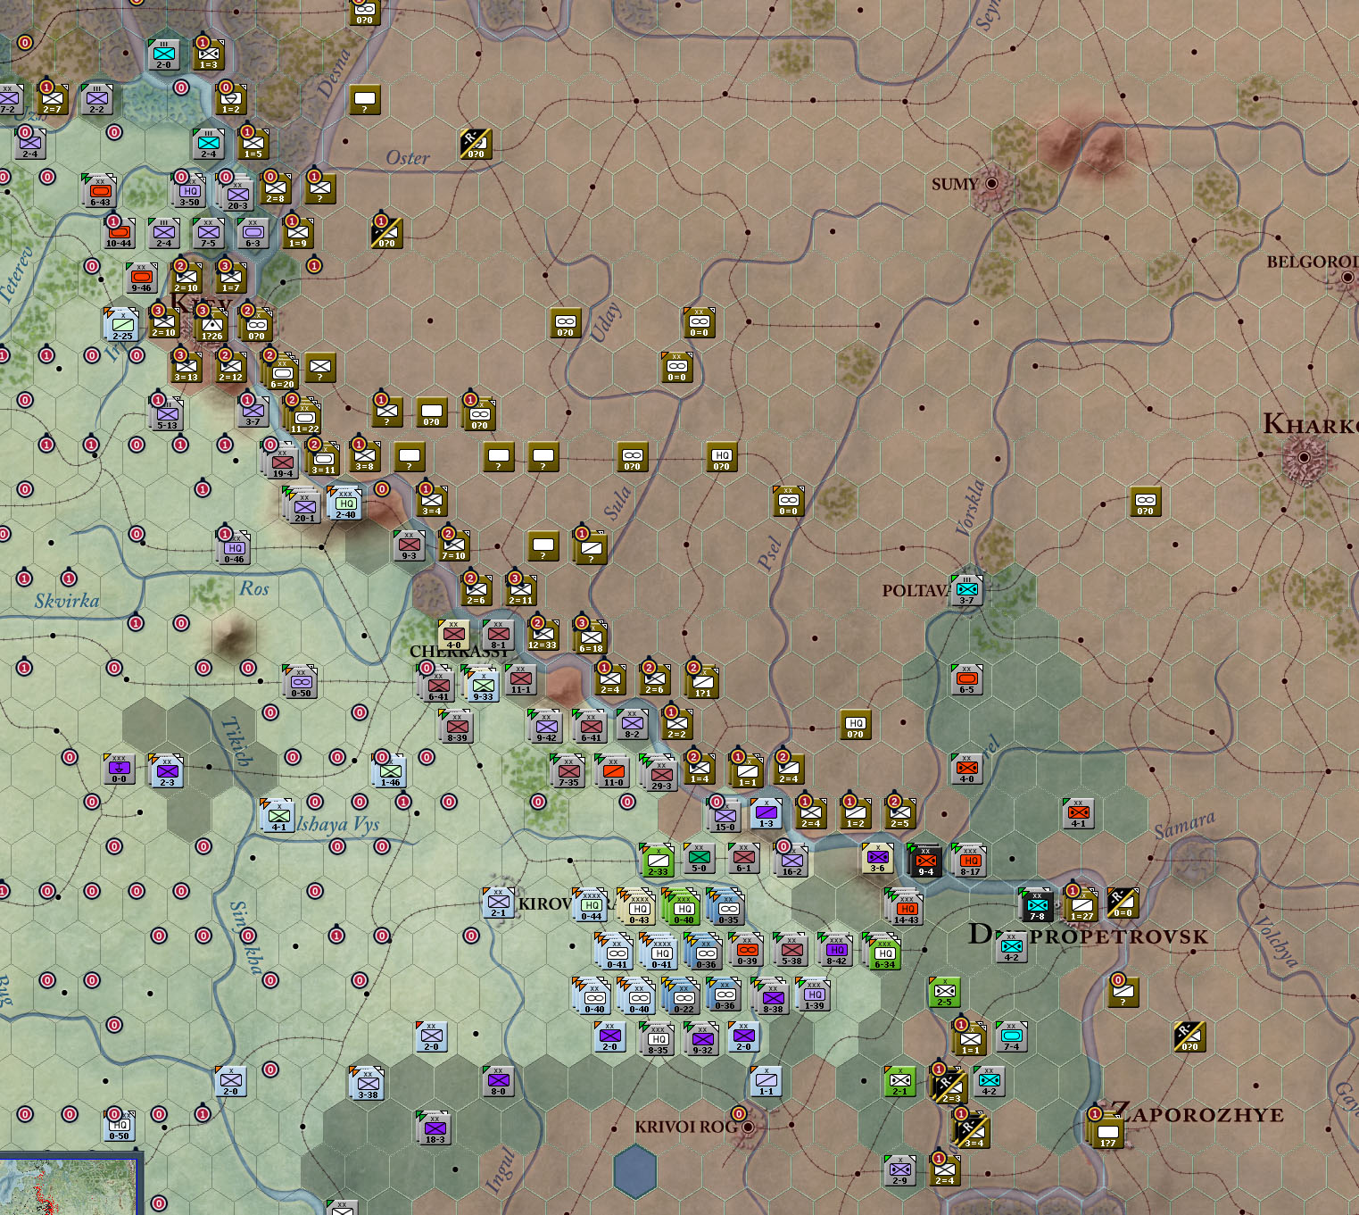Screen dimensions: 1359x1215
Task: Select the infantry counter labeled 9-42
Action: [546, 727]
